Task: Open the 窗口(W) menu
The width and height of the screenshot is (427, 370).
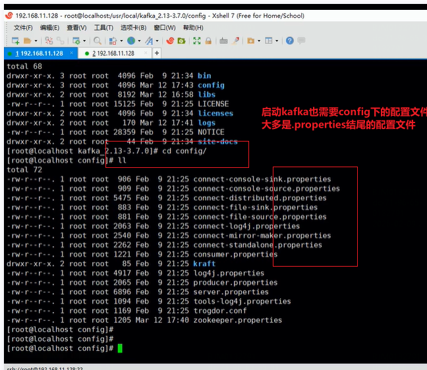Action: pyautogui.click(x=165, y=28)
